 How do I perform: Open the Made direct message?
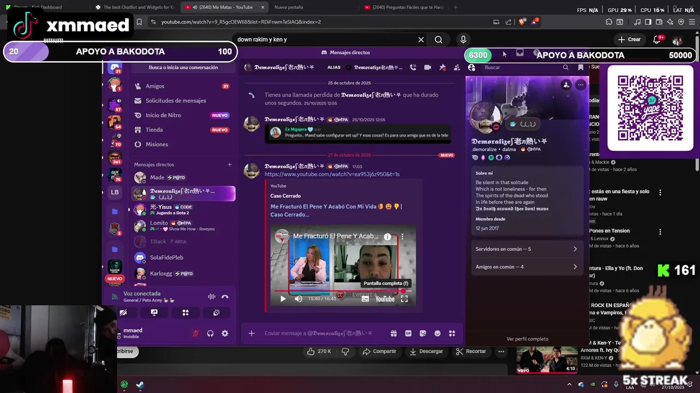(183, 177)
